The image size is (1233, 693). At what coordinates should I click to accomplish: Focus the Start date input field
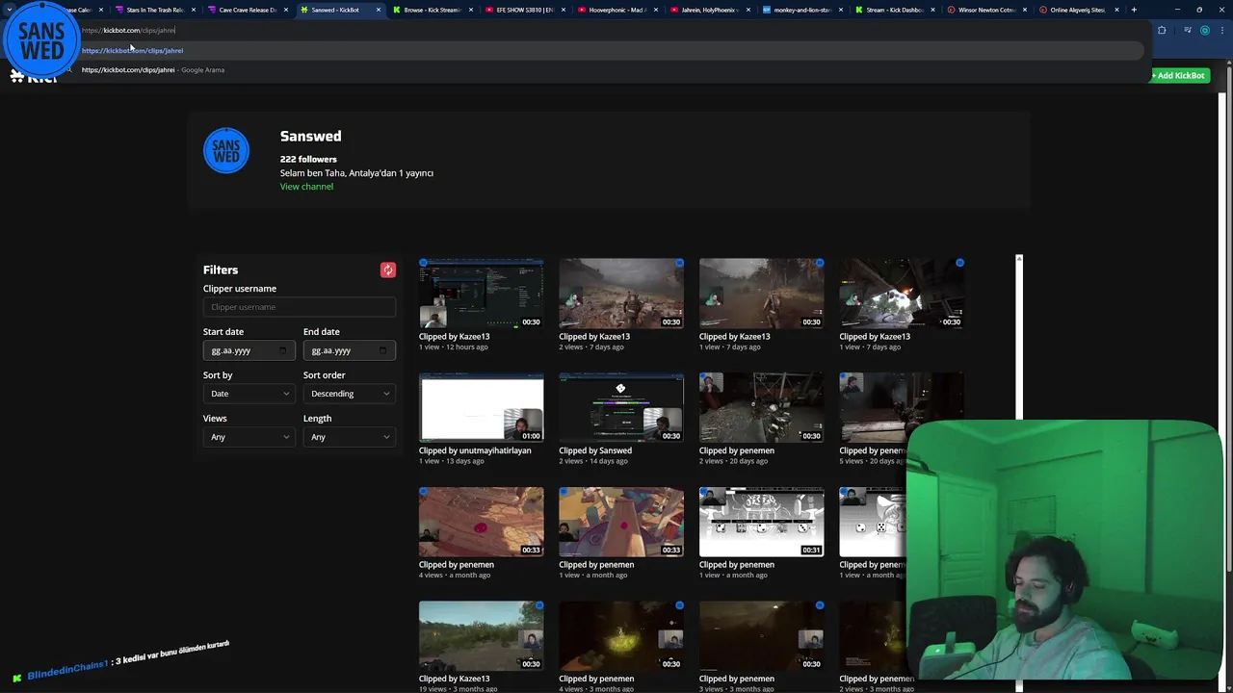[249, 351]
